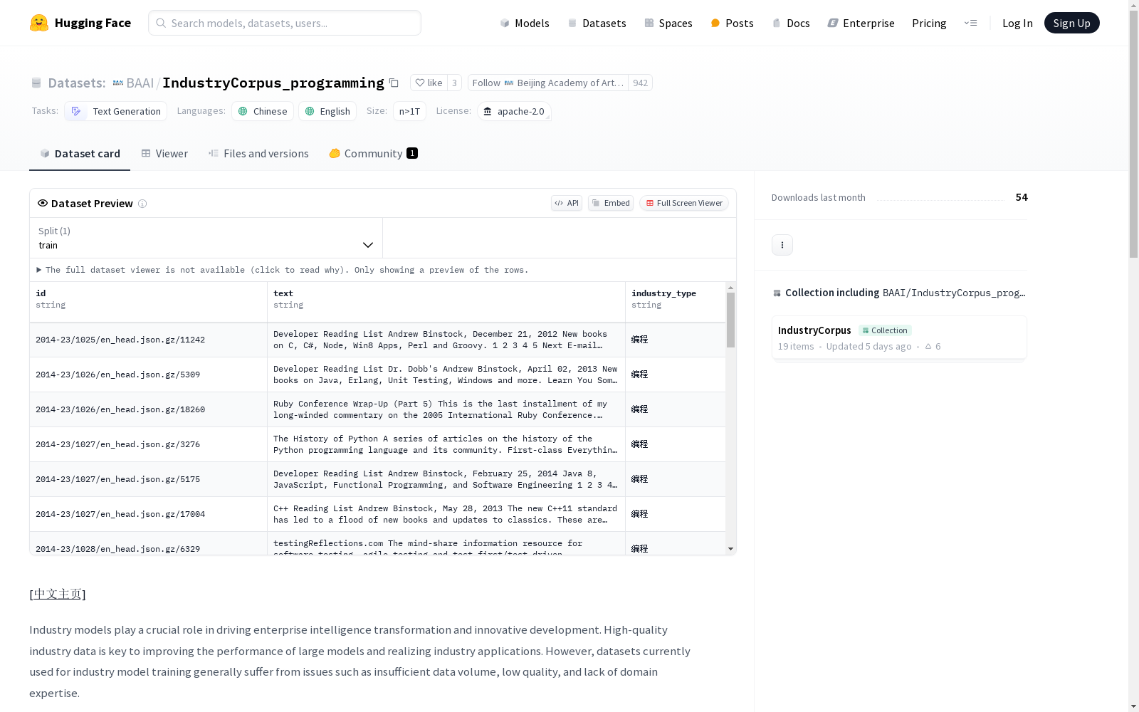This screenshot has height=712, width=1139.
Task: Click the Embed button
Action: point(611,203)
